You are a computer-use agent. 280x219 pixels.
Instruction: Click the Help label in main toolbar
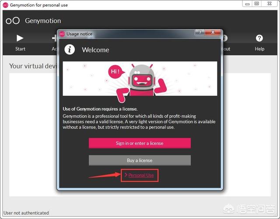click(x=259, y=49)
